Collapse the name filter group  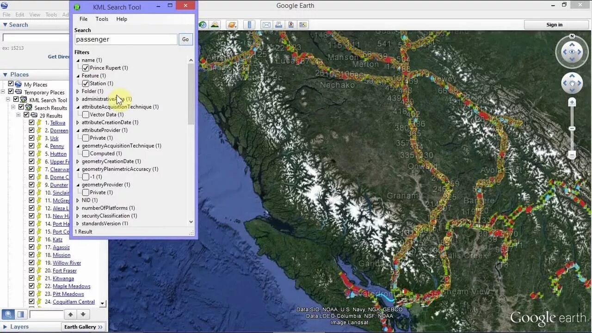pos(78,60)
